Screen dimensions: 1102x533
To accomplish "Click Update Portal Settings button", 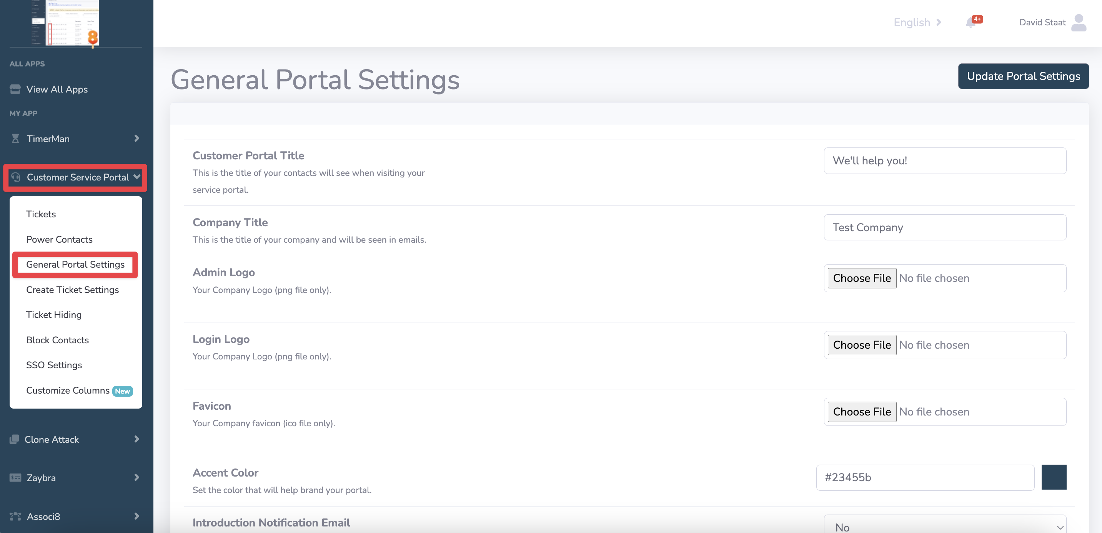I will [x=1023, y=76].
